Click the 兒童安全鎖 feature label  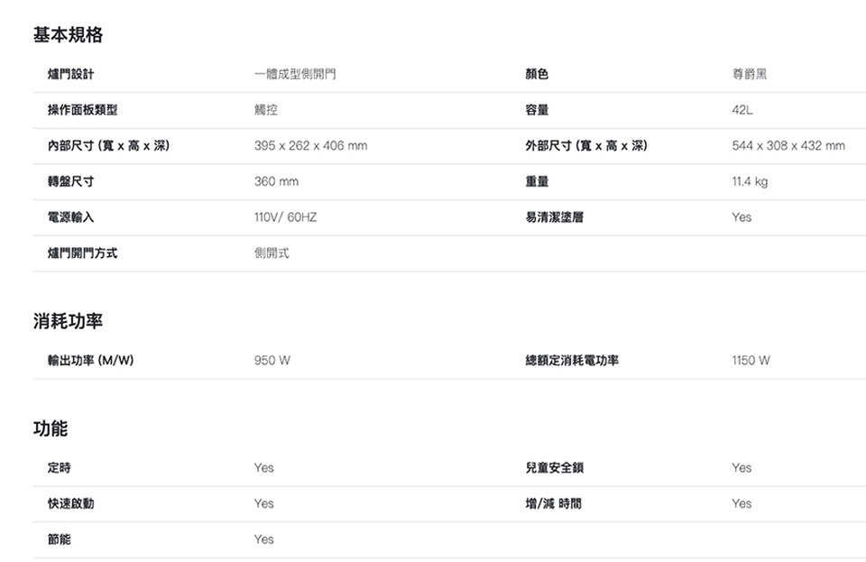point(554,467)
